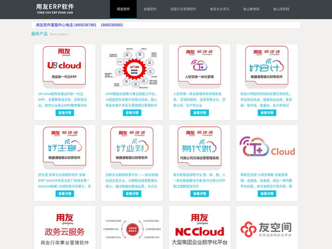The height and width of the screenshot is (249, 332).
Task: Open the 诺盾行业管理软件 nav item
Action: pyautogui.click(x=183, y=9)
